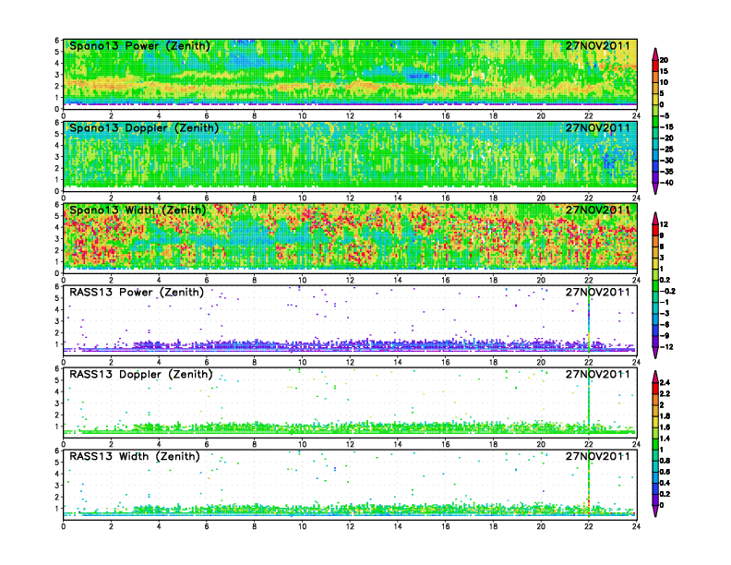Click the '2.2' label on the bottom colorbar
Viewport: 731px width, 565px height.
[x=665, y=393]
